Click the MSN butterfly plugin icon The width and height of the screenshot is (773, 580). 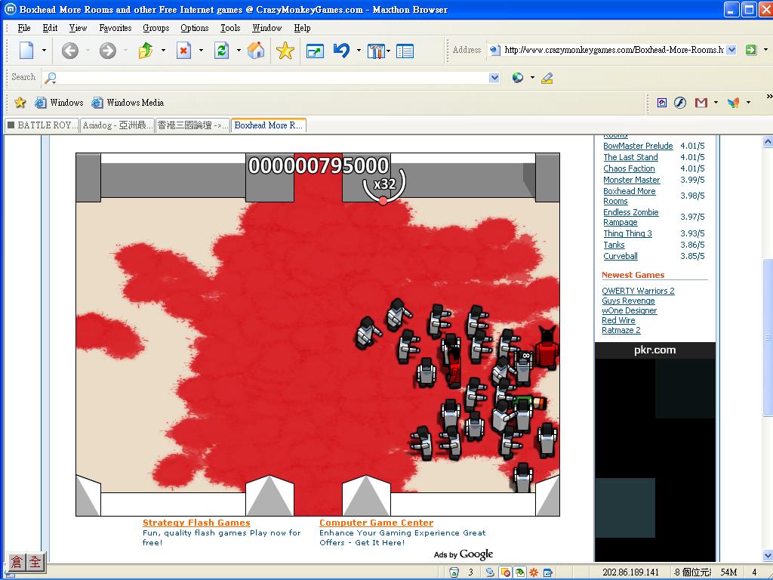734,103
